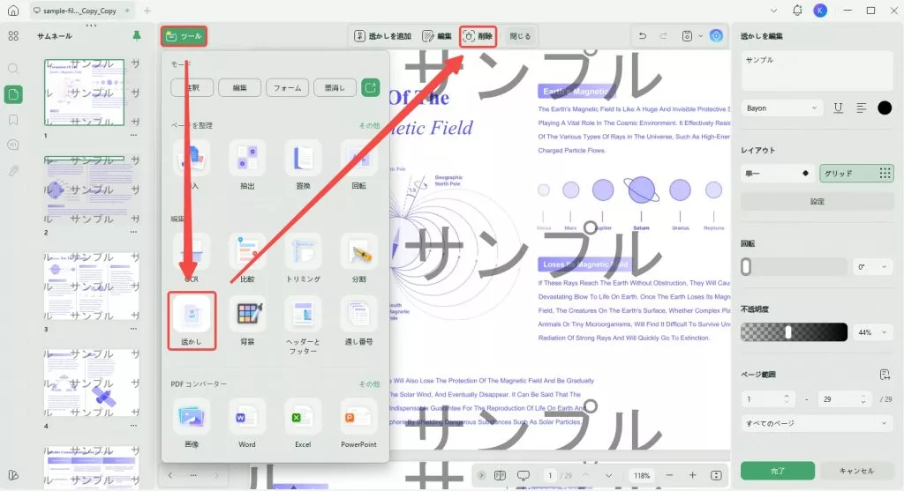Convert PDF to Word
904x491 pixels.
pos(247,424)
